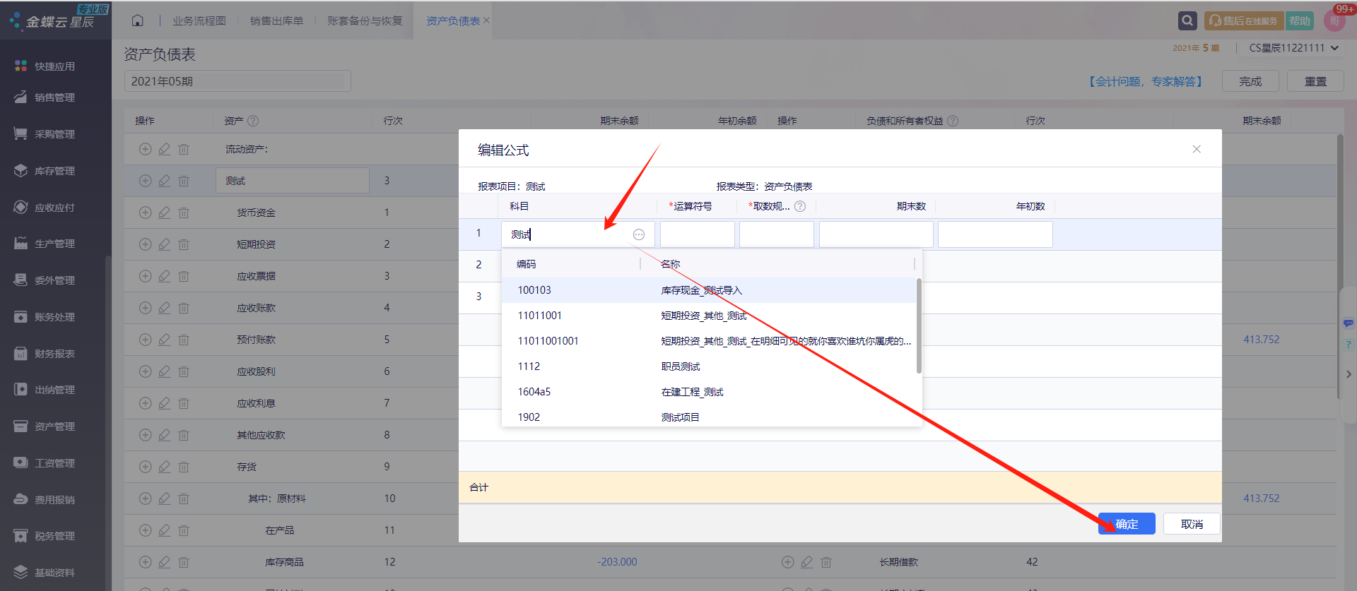
Task: Click the help icon beside 取数规则 header
Action: tap(800, 206)
